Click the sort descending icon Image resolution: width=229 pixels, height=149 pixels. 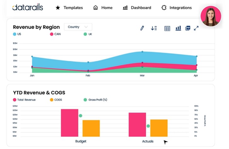pyautogui.click(x=154, y=28)
